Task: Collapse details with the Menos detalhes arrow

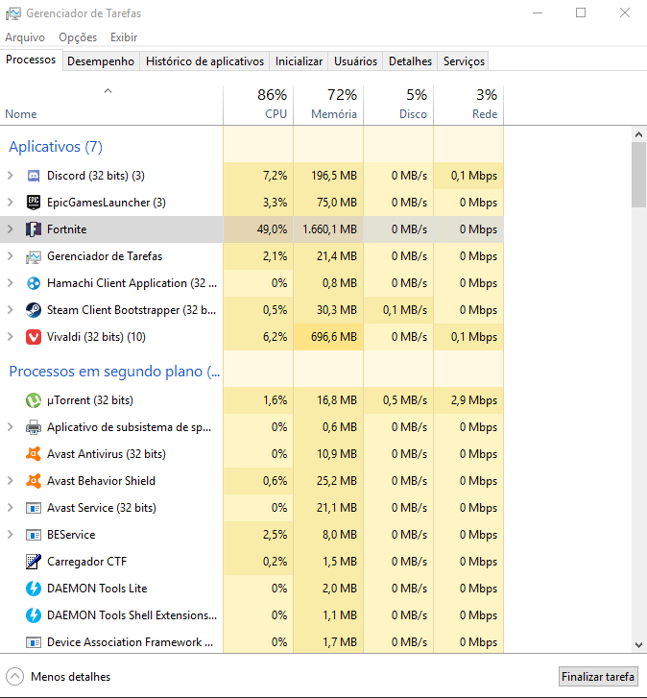Action: 14,677
